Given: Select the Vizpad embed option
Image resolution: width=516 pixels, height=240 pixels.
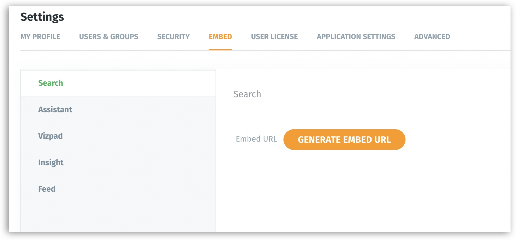Looking at the screenshot, I should [50, 136].
